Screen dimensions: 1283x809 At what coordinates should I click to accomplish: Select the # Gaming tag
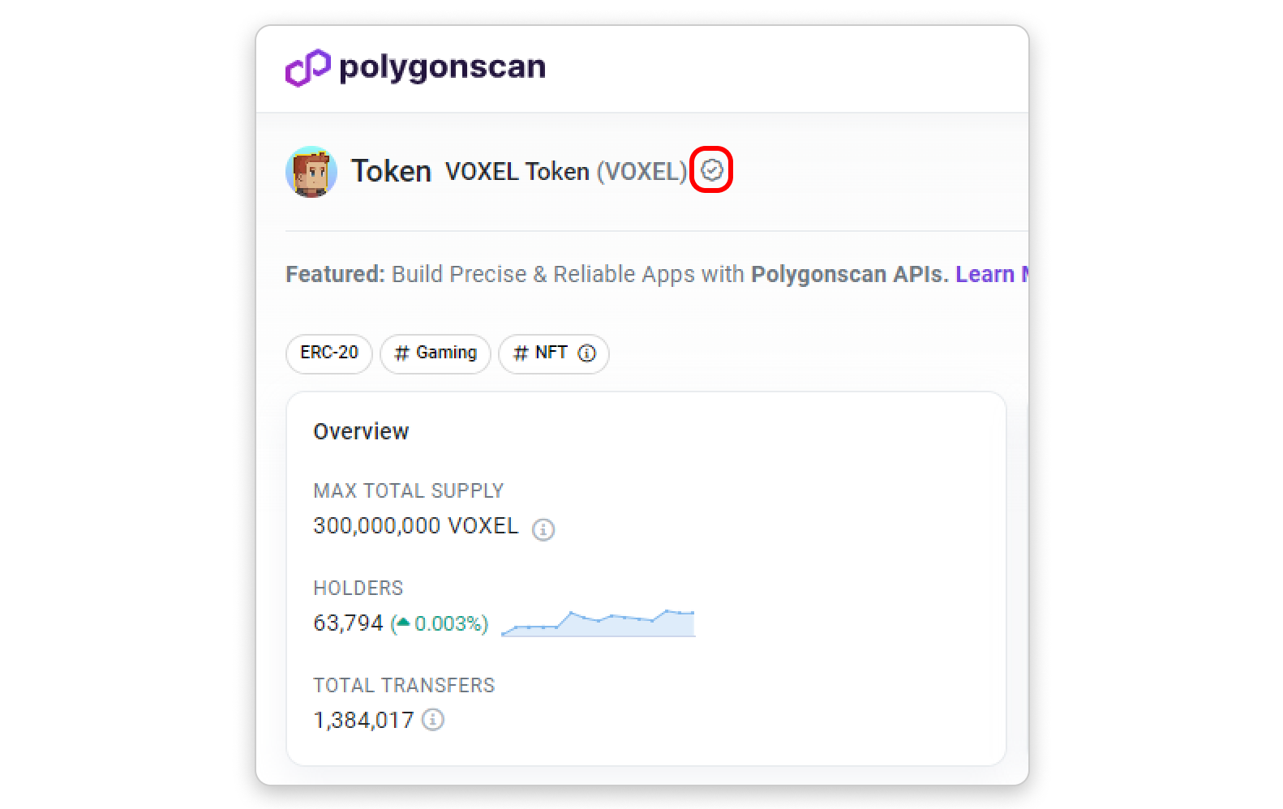436,353
